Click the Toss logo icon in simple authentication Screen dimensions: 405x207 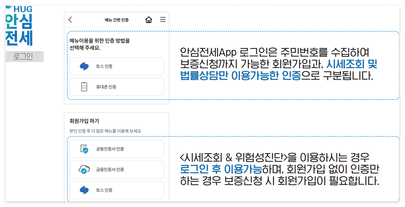point(84,66)
